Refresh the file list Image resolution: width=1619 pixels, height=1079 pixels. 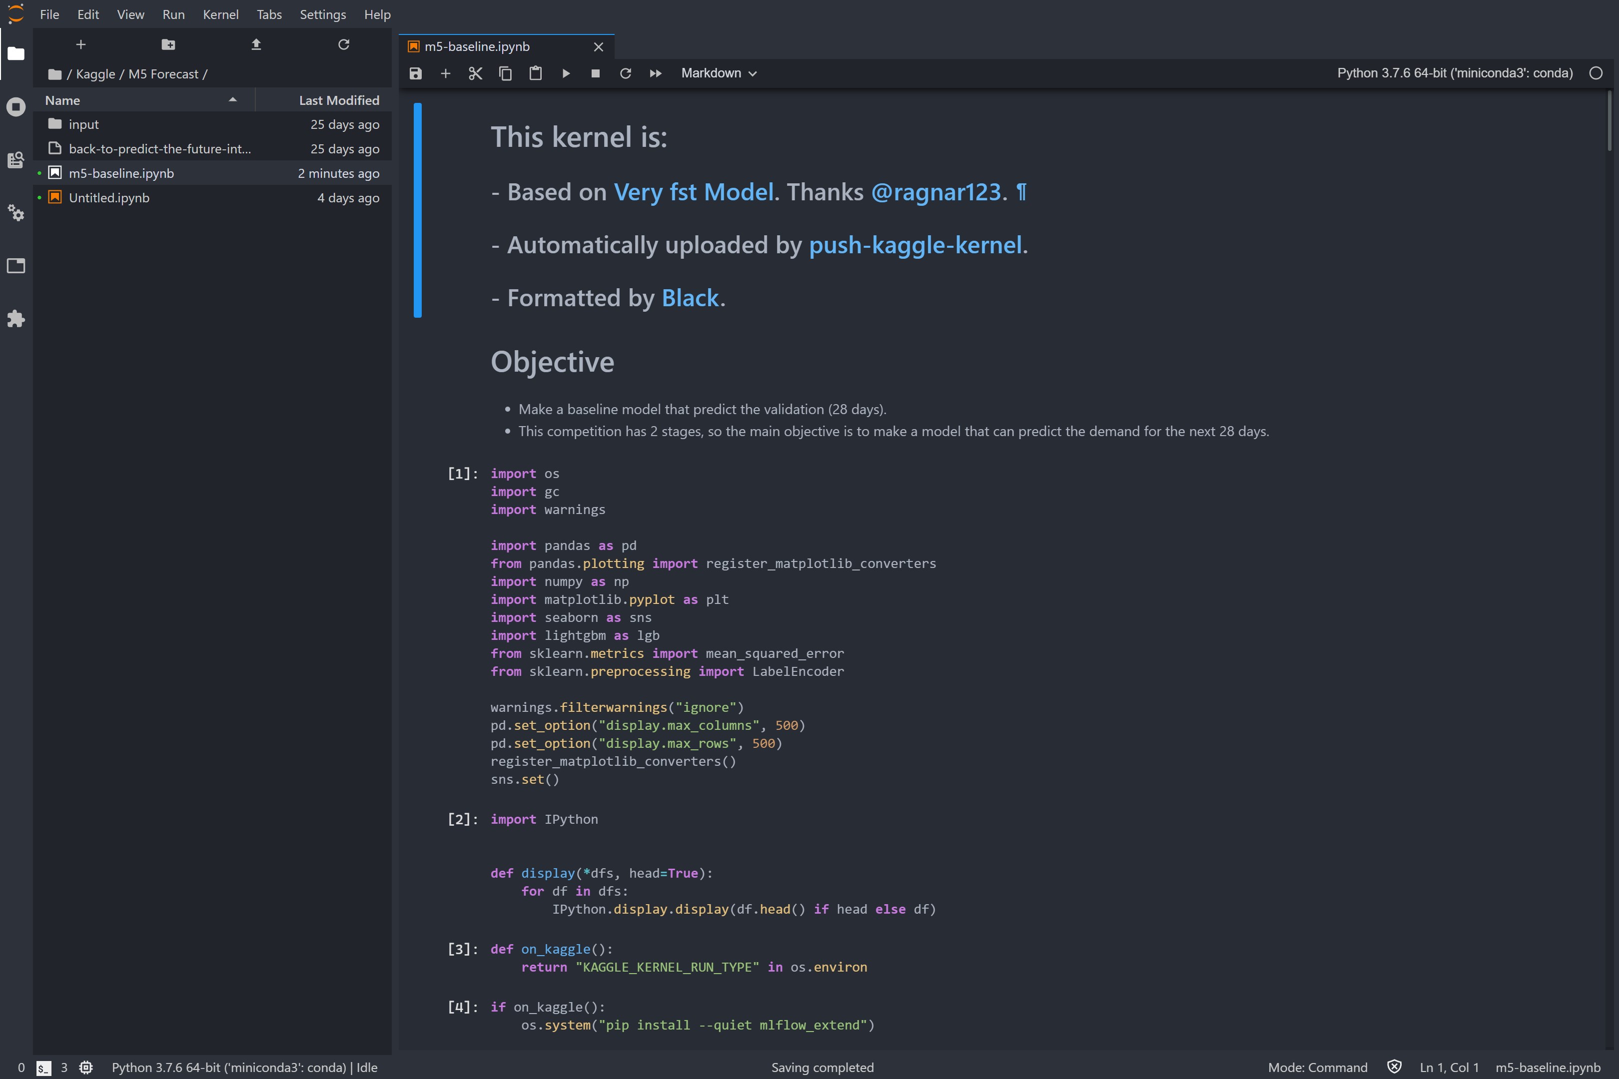(x=343, y=45)
